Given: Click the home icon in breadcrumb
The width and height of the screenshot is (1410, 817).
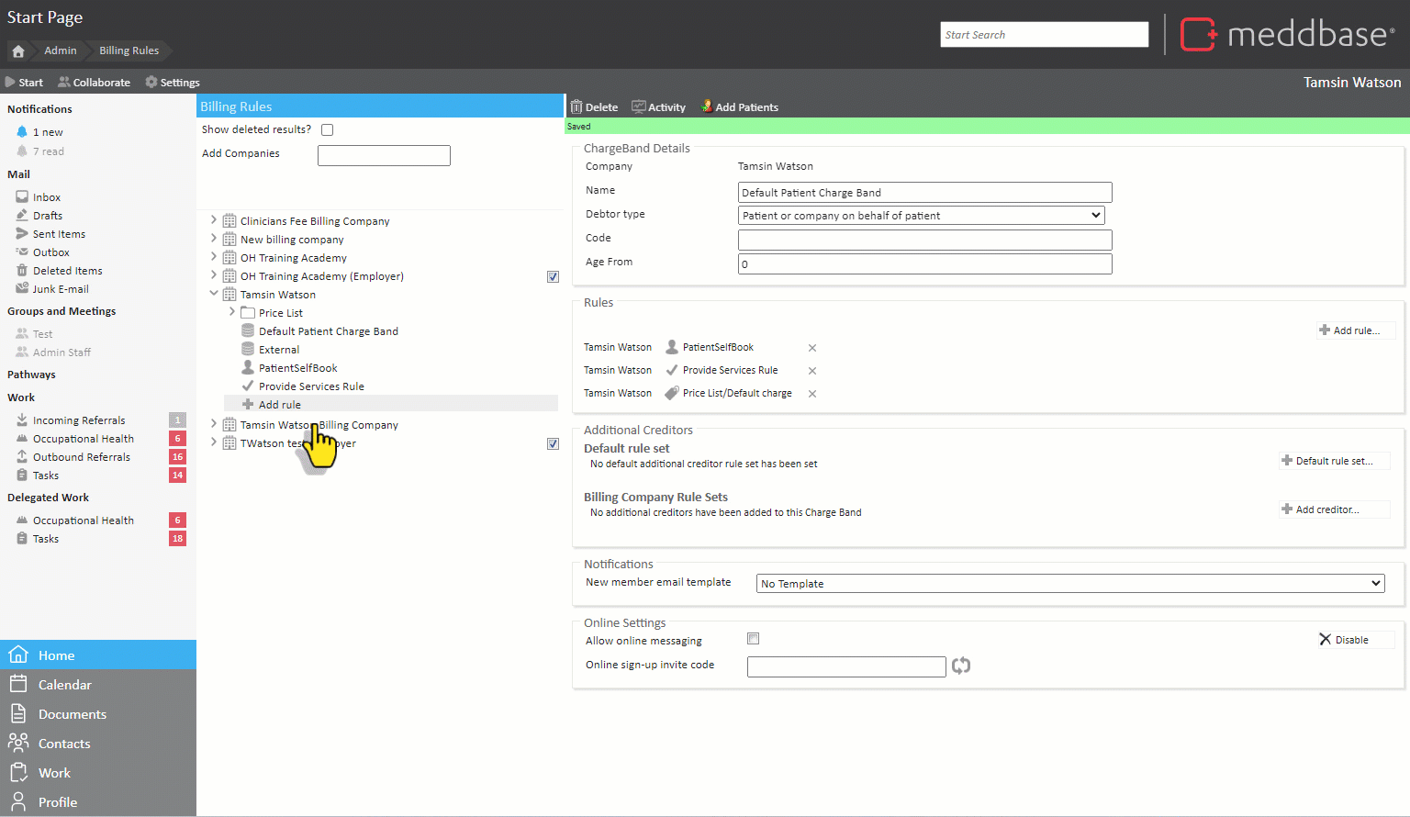Looking at the screenshot, I should [18, 51].
